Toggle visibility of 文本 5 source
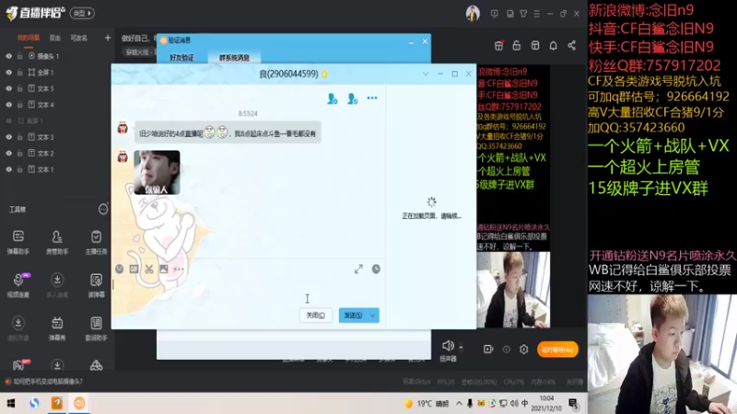 point(8,88)
